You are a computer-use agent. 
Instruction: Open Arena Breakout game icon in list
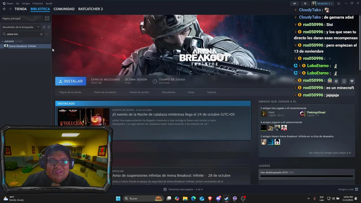click(x=6, y=46)
